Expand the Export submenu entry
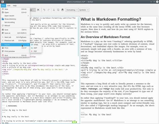The image size is (159, 124). coord(15,45)
